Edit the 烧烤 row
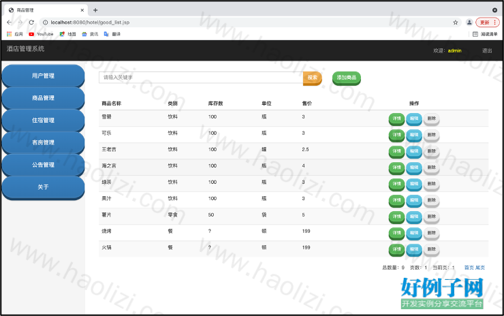This screenshot has height=316, width=504. tap(414, 234)
